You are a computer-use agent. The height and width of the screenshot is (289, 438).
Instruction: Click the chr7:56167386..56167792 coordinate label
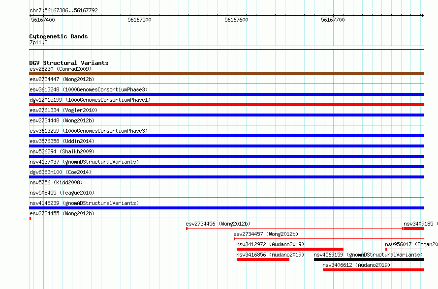tap(63, 10)
